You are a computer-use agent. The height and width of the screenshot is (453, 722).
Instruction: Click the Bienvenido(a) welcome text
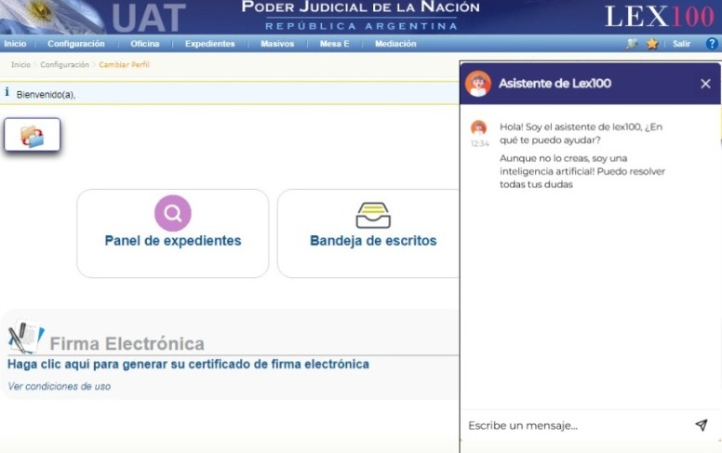point(46,95)
